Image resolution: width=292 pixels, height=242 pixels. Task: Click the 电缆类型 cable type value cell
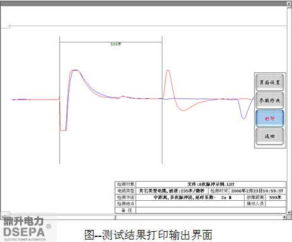[172, 191]
